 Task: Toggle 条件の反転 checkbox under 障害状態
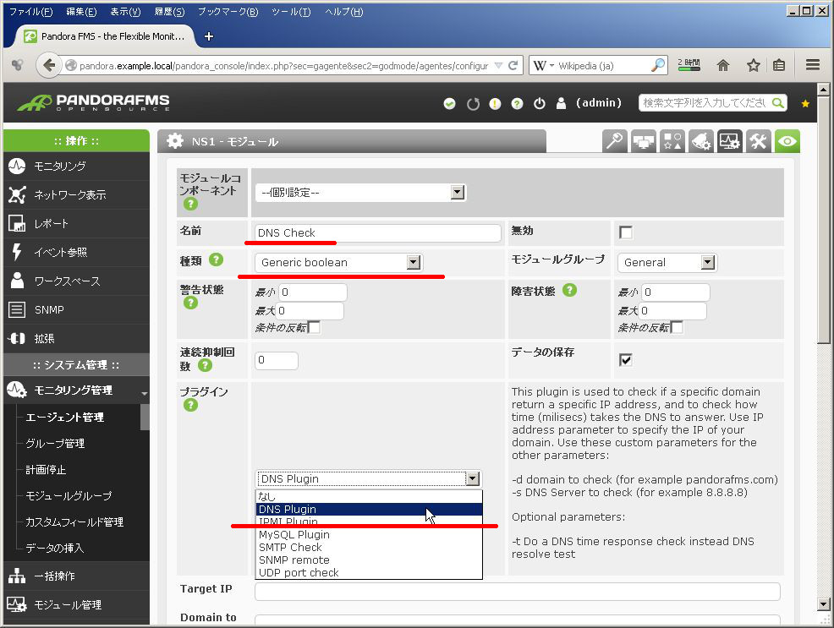[x=677, y=327]
